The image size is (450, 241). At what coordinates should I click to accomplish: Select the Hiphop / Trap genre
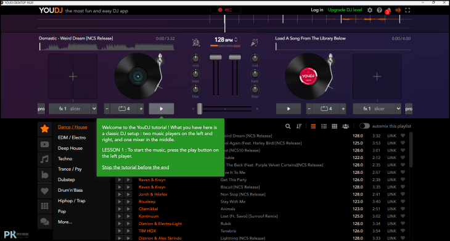coord(72,201)
